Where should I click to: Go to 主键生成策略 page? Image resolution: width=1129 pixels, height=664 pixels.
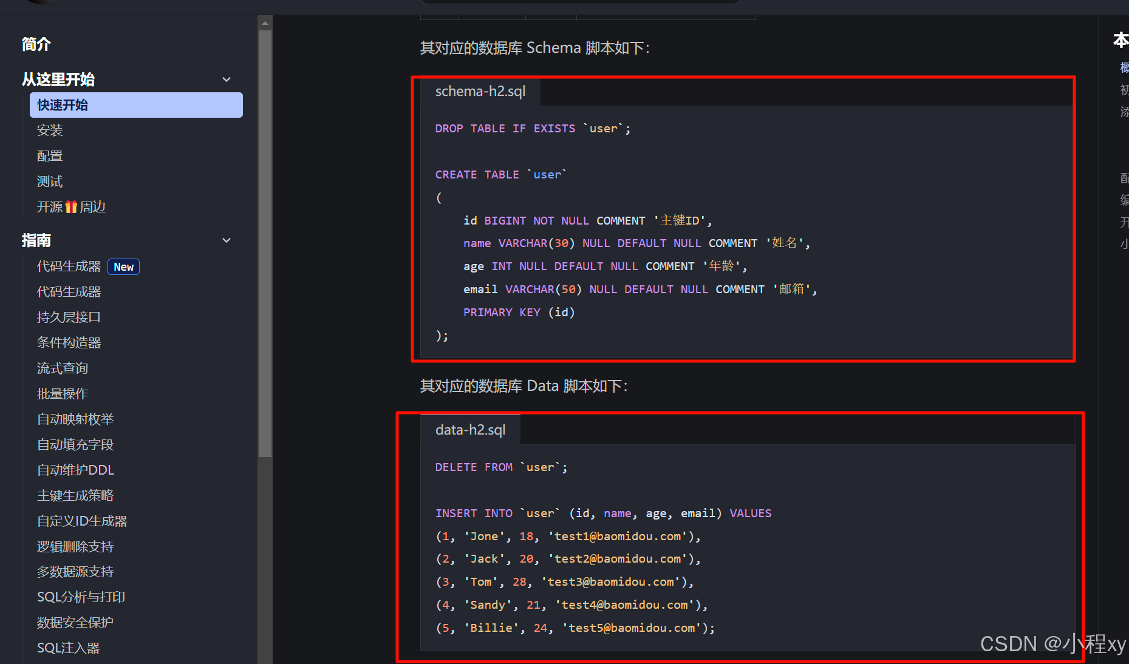tap(75, 496)
